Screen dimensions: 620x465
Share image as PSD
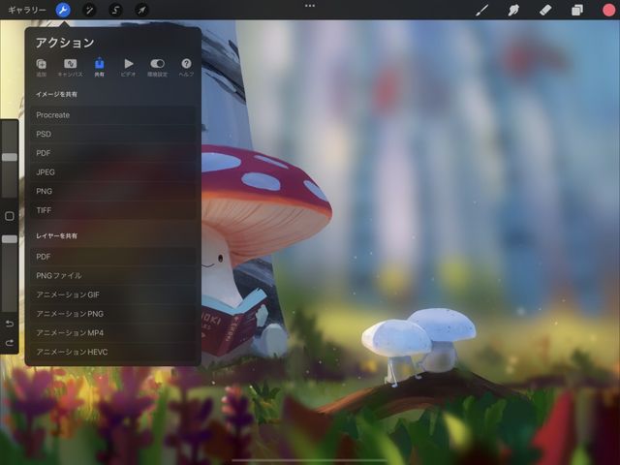pos(113,134)
